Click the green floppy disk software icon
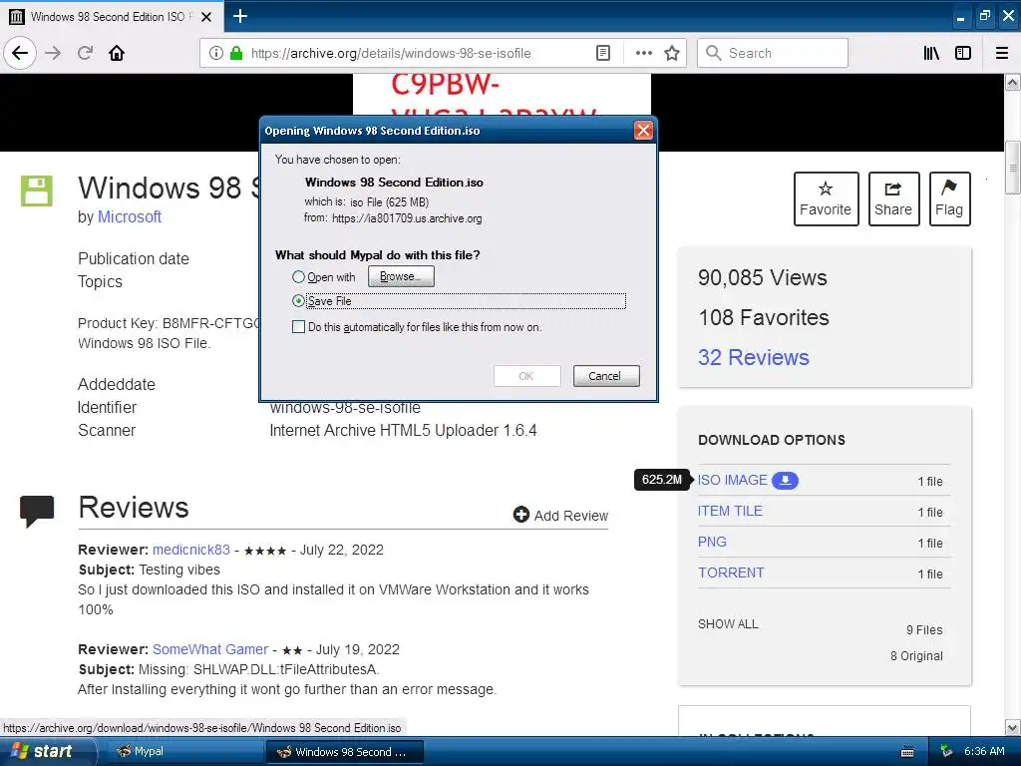 pyautogui.click(x=37, y=191)
